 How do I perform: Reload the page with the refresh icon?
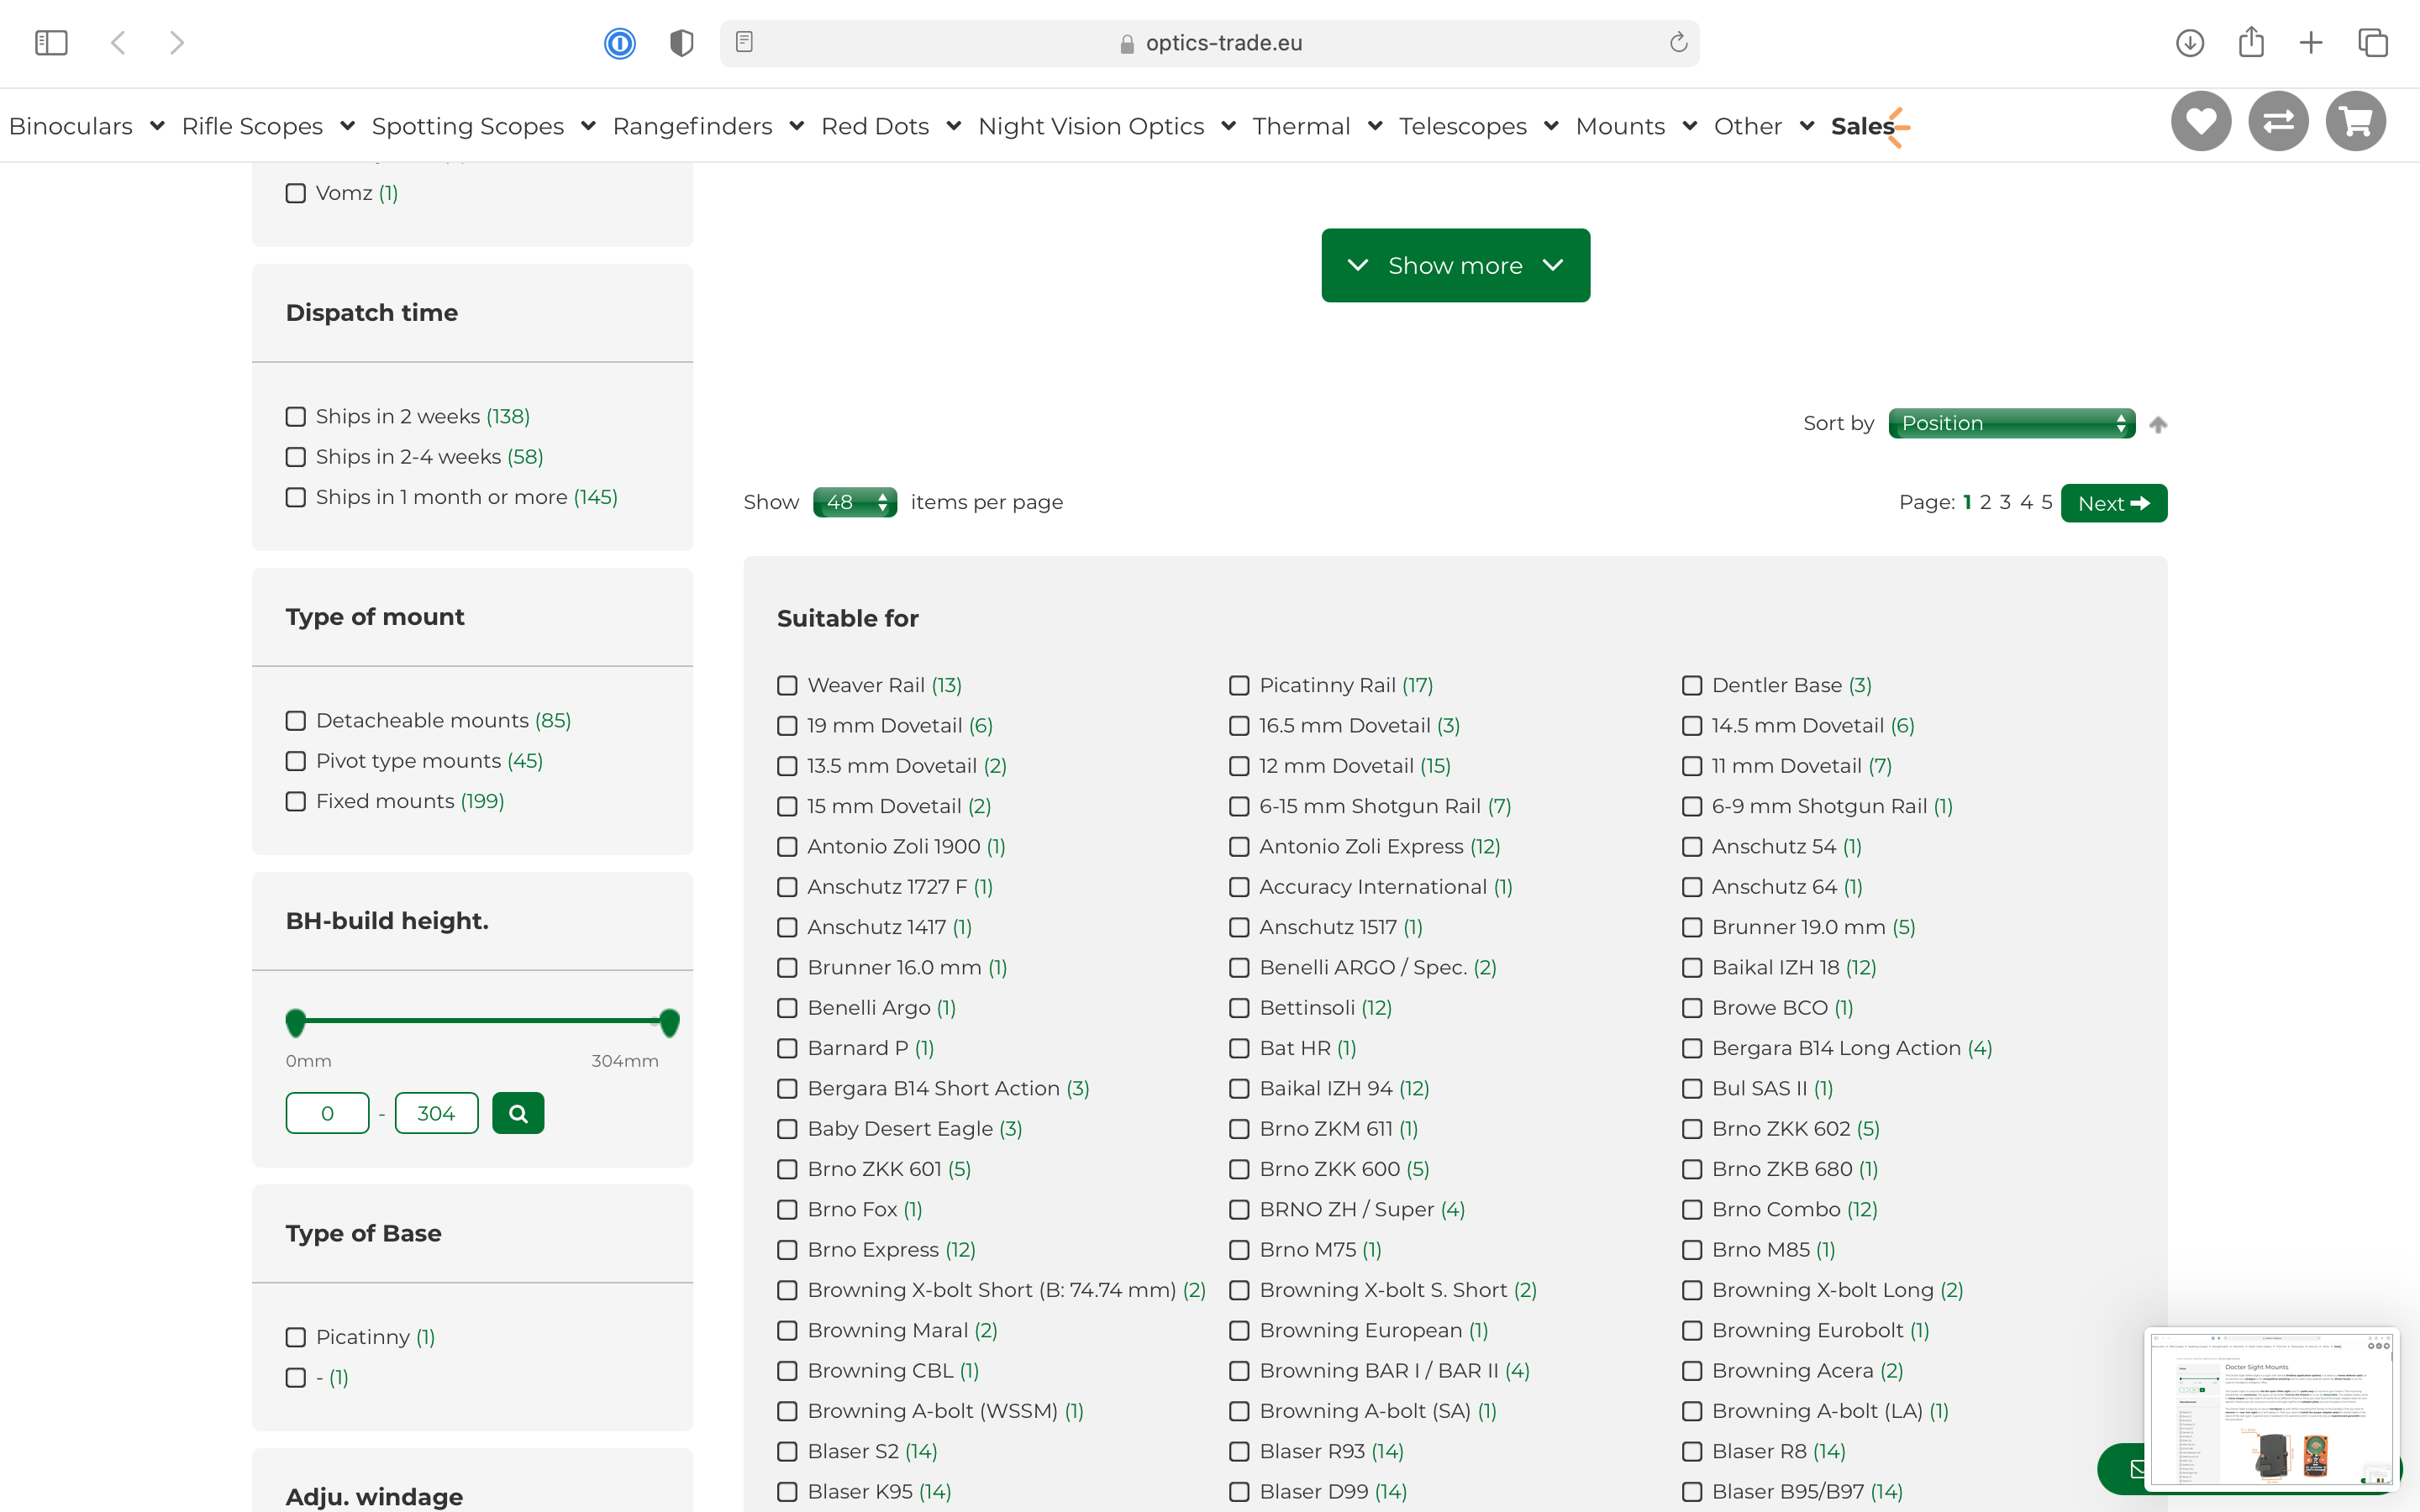1678,42
